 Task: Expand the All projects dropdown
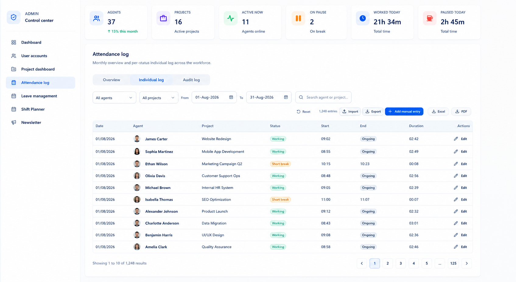tap(159, 98)
